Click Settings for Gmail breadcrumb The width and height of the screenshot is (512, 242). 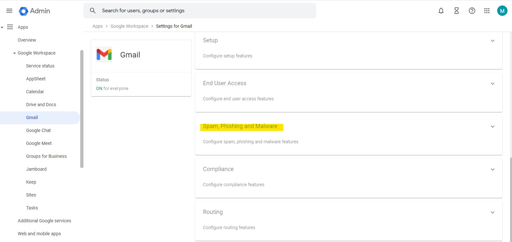tap(174, 26)
